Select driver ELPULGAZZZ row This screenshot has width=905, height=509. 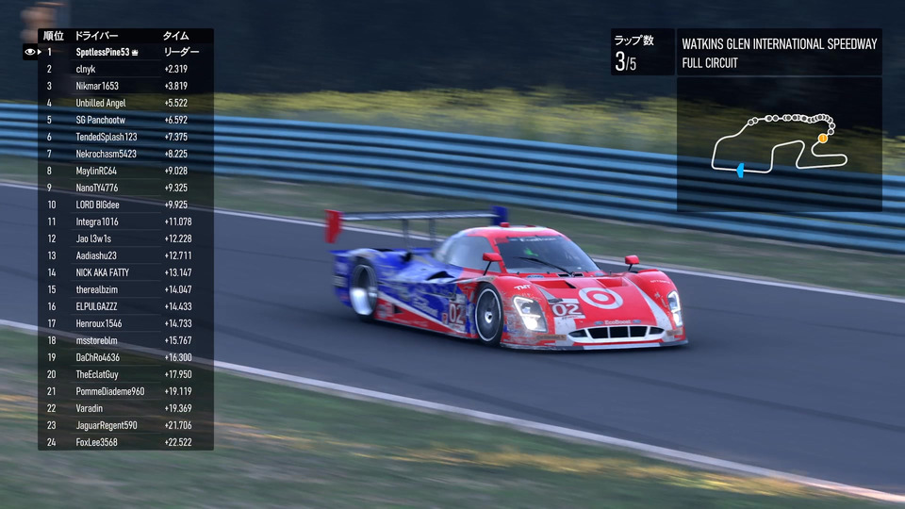(125, 306)
